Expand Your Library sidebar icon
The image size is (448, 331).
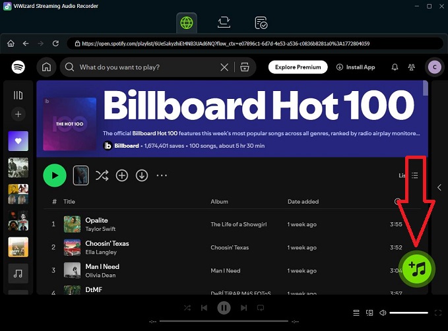[x=18, y=95]
